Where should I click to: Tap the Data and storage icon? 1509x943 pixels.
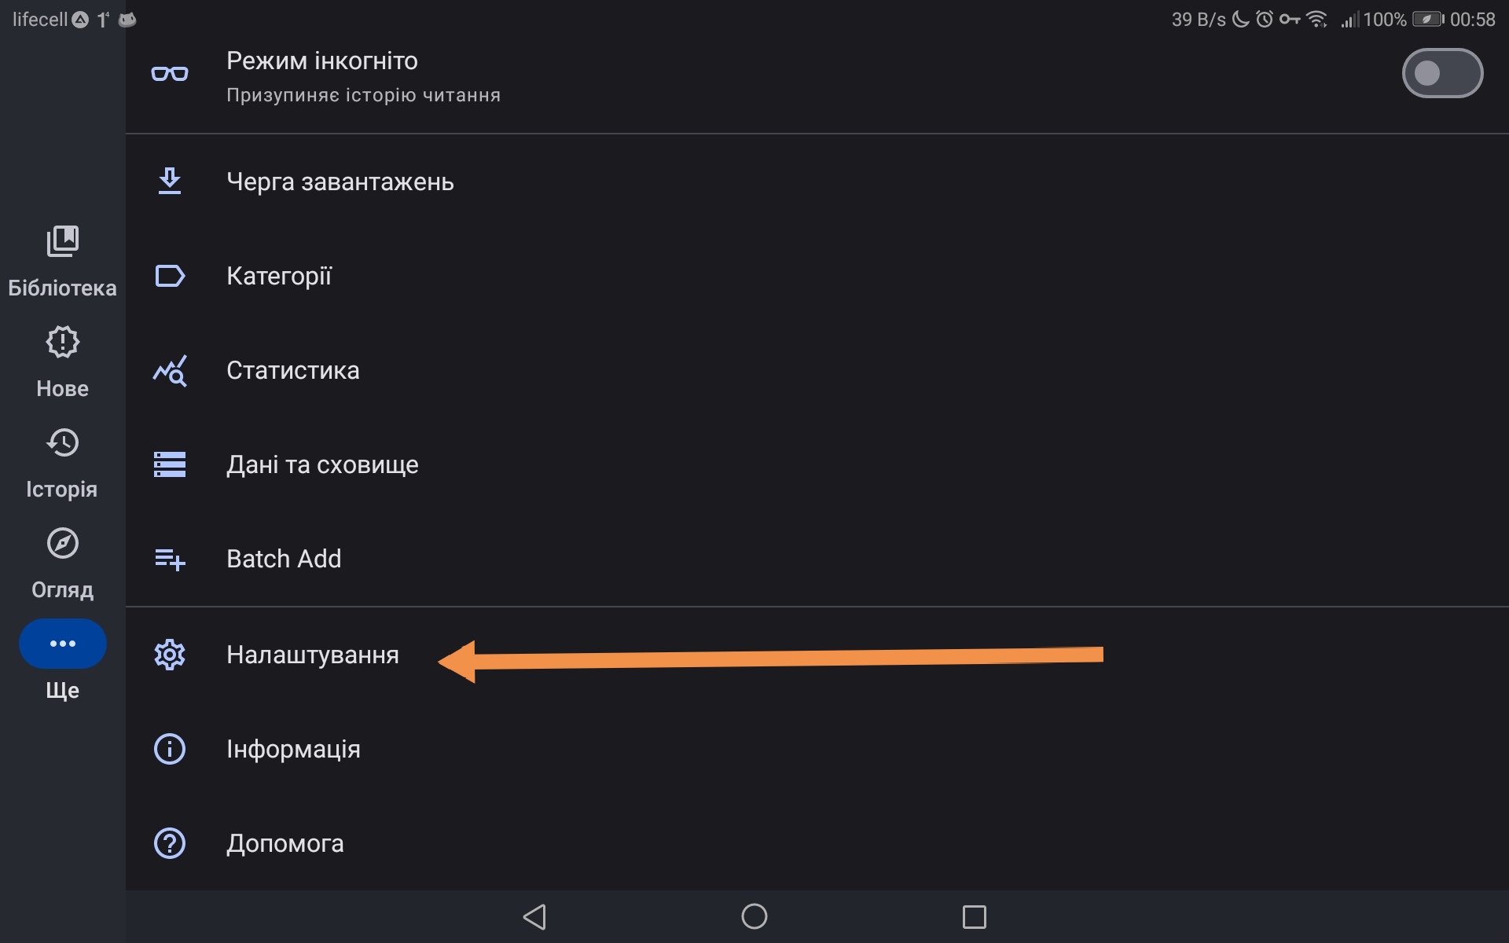(x=170, y=464)
